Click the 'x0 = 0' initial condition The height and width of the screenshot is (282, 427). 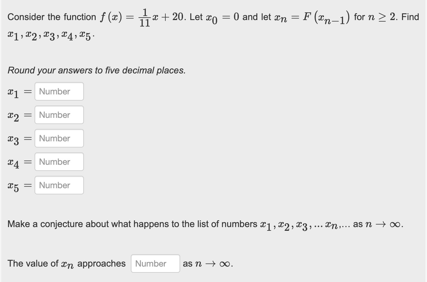(222, 18)
